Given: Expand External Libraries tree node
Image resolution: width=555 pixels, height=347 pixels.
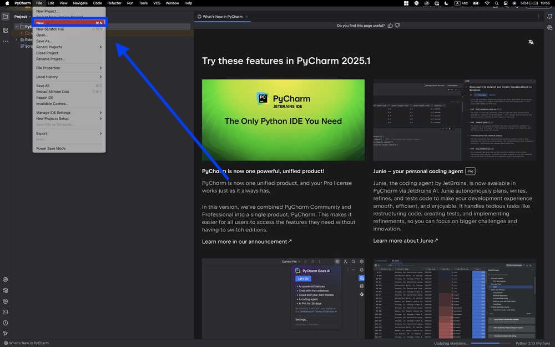Looking at the screenshot, I should click(x=17, y=39).
